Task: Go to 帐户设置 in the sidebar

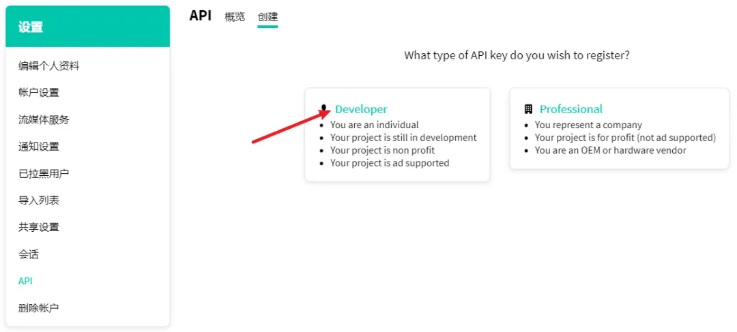Action: click(39, 93)
